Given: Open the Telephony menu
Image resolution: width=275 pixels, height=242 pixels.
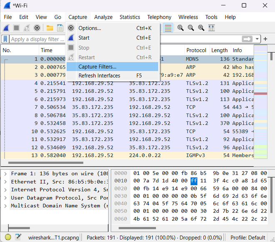Looking at the screenshot, I should pyautogui.click(x=159, y=17).
